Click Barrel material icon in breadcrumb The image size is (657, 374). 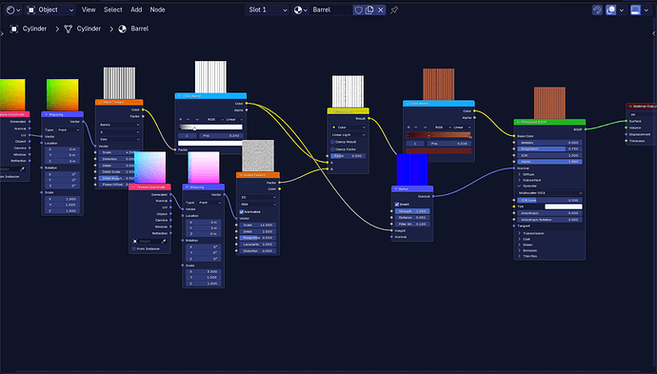[x=122, y=29]
